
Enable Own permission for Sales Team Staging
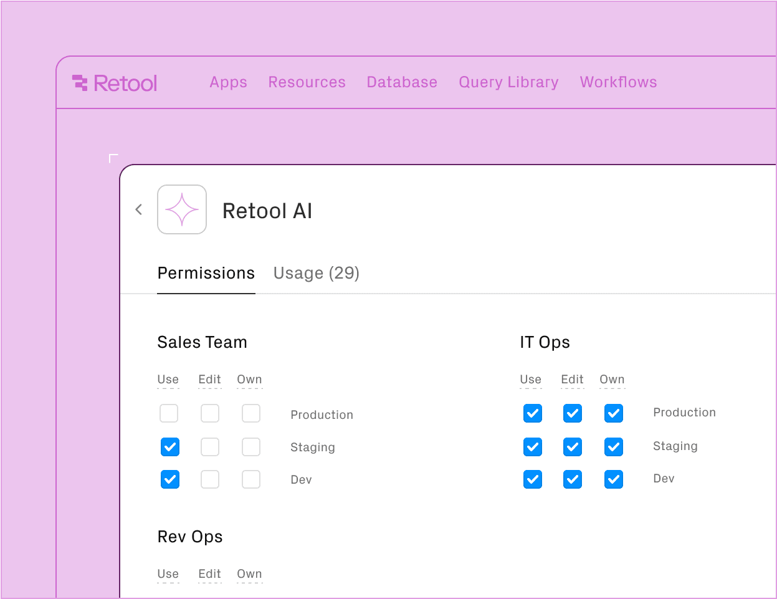tap(250, 447)
